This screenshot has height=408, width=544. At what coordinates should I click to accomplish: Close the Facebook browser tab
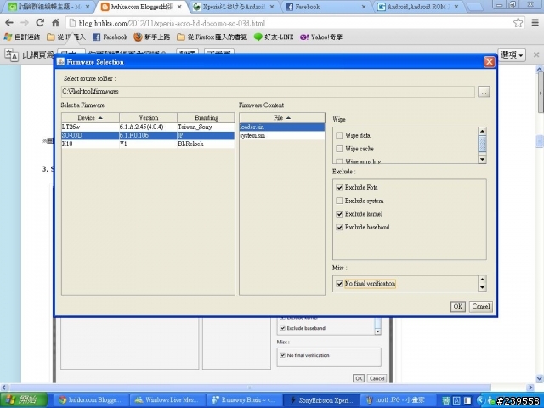tap(364, 7)
